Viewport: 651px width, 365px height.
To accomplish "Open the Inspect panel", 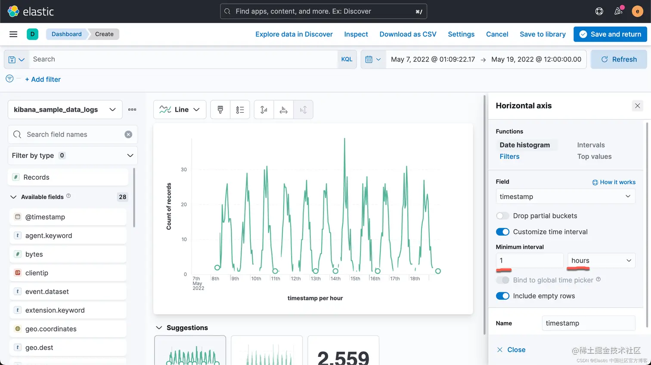I will (x=356, y=34).
